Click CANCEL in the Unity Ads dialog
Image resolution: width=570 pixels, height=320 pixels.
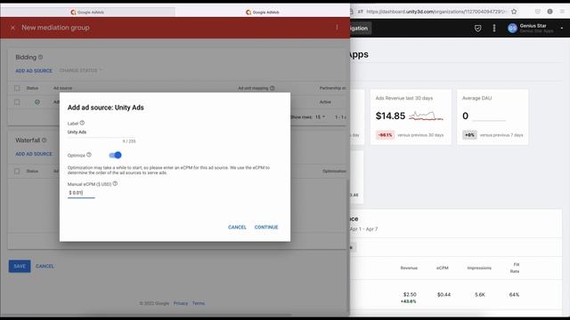click(x=237, y=228)
